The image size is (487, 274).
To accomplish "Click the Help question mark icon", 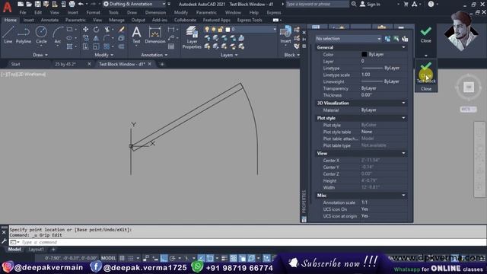I will 431,4.
